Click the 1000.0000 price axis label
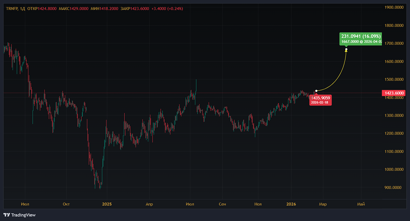Image resolution: width=410 pixels, height=221 pixels. 394,169
